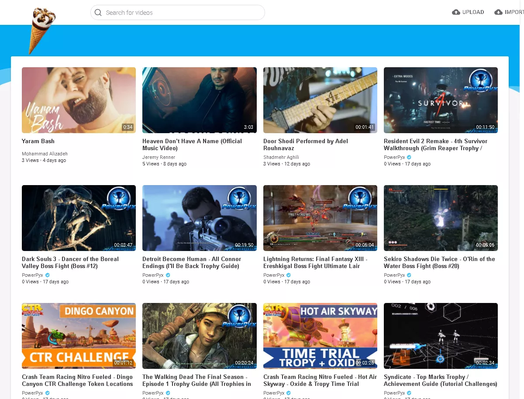Click verified badge under The Walking Dead video
Screen dimensions: 524x399
168,393
